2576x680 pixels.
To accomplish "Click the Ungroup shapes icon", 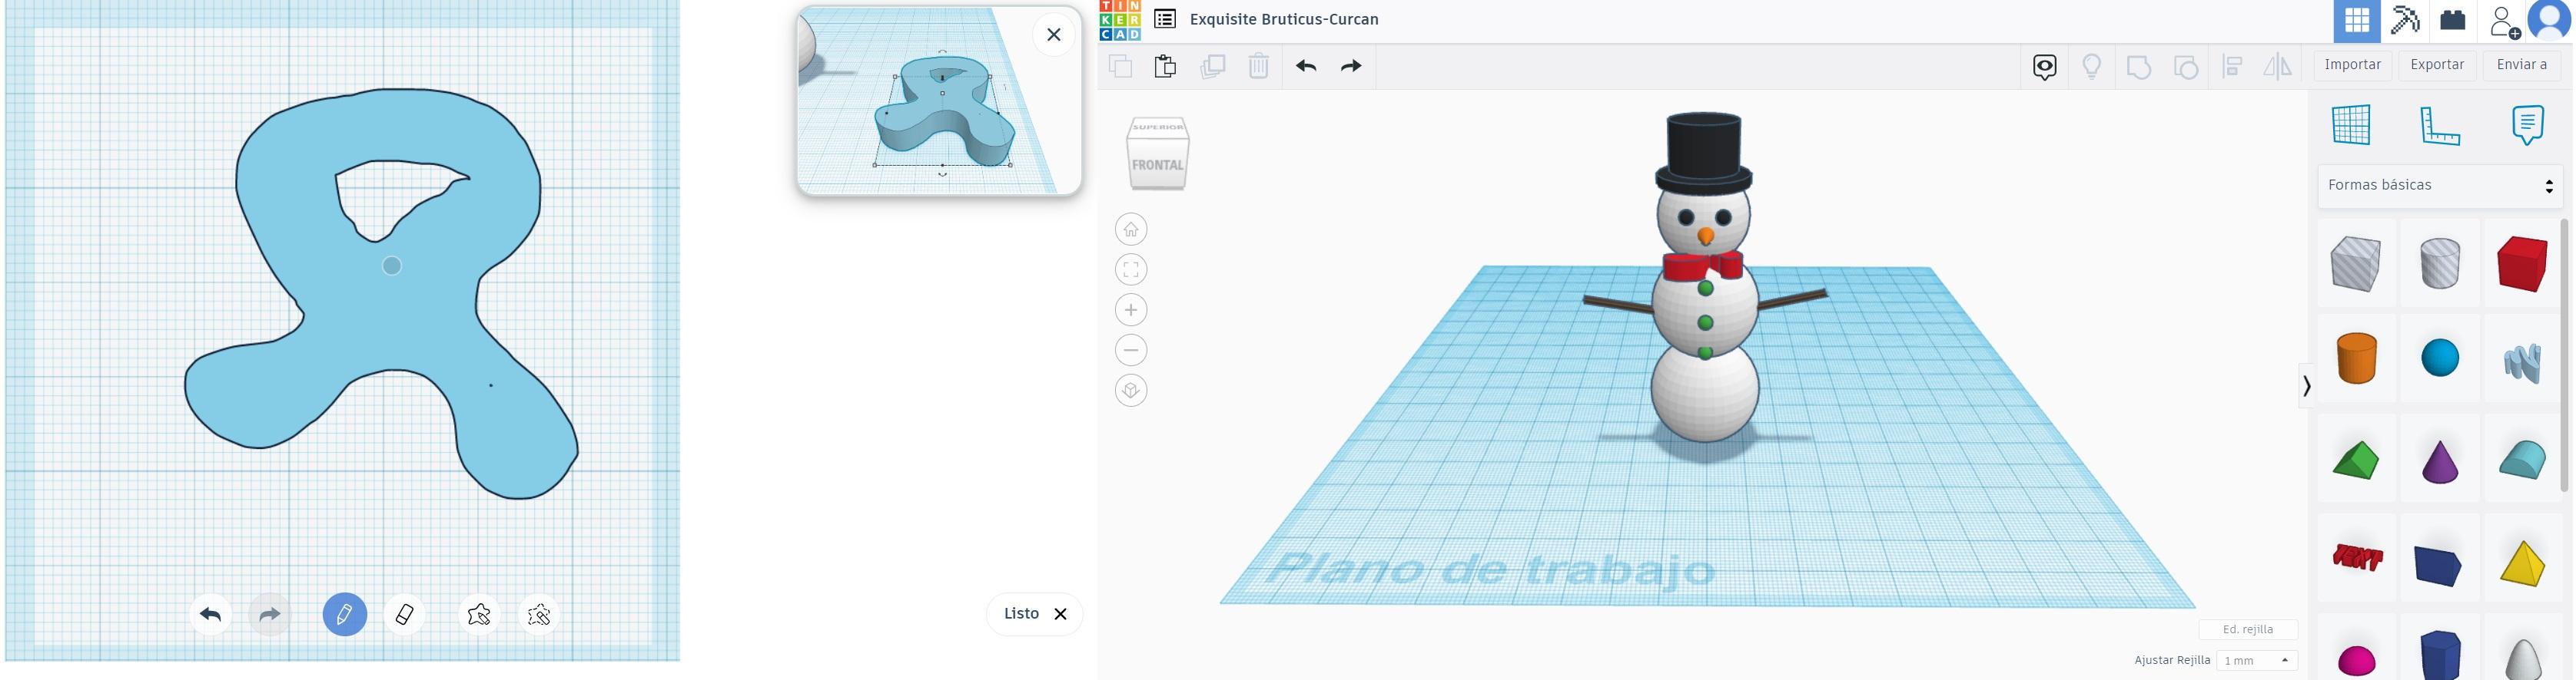I will pos(2186,67).
